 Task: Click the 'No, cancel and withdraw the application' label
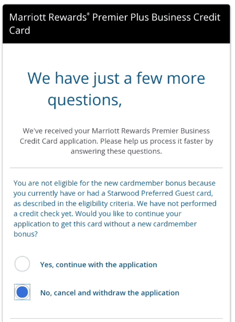[x=110, y=293]
